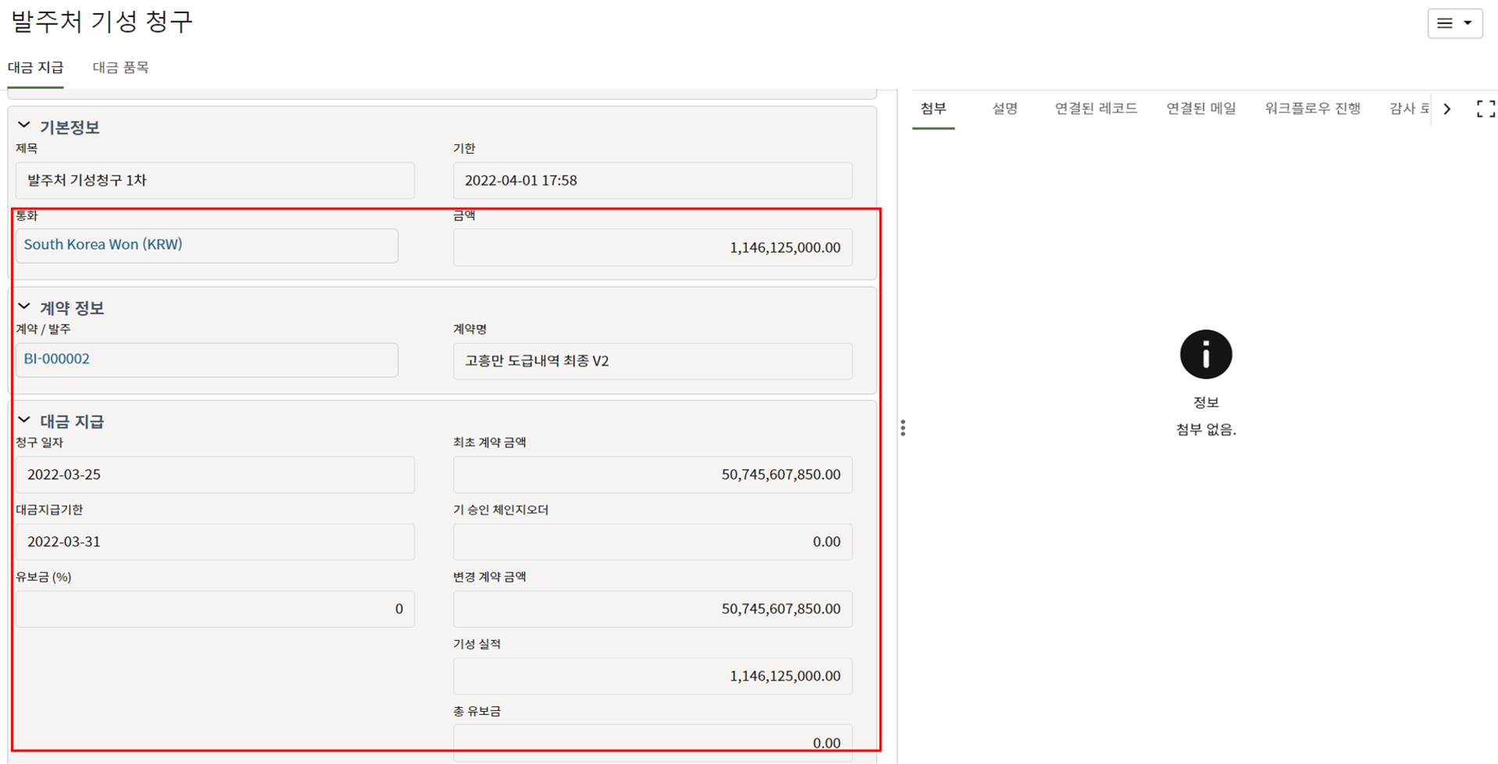
Task: Open the hamburger menu dropdown at top right
Action: (1454, 23)
